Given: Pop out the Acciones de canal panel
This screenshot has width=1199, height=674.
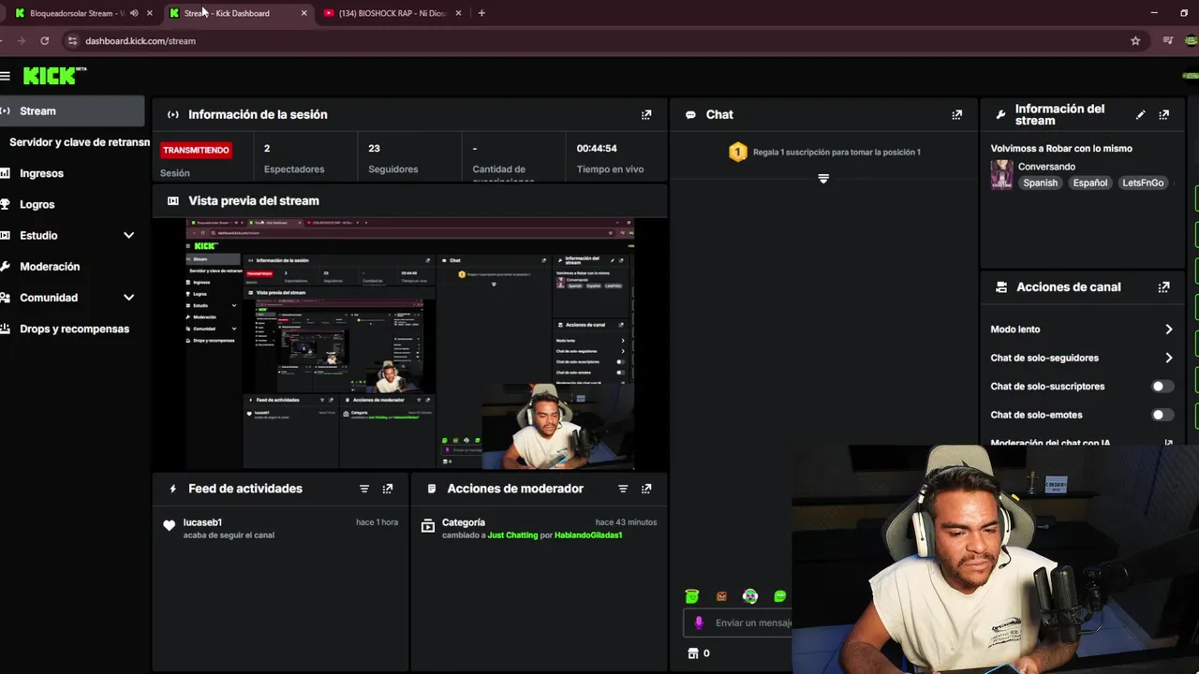Looking at the screenshot, I should click(1163, 287).
